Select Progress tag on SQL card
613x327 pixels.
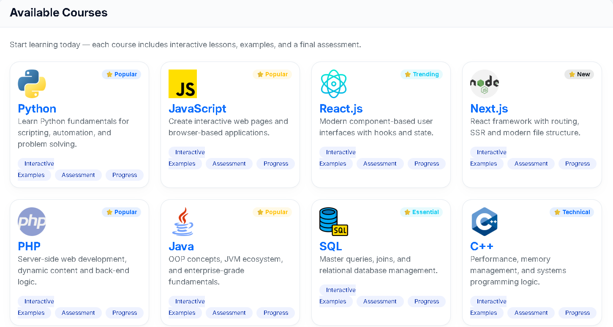427,301
